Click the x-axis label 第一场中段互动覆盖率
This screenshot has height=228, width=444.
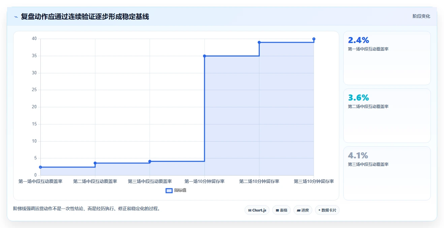coord(40,182)
